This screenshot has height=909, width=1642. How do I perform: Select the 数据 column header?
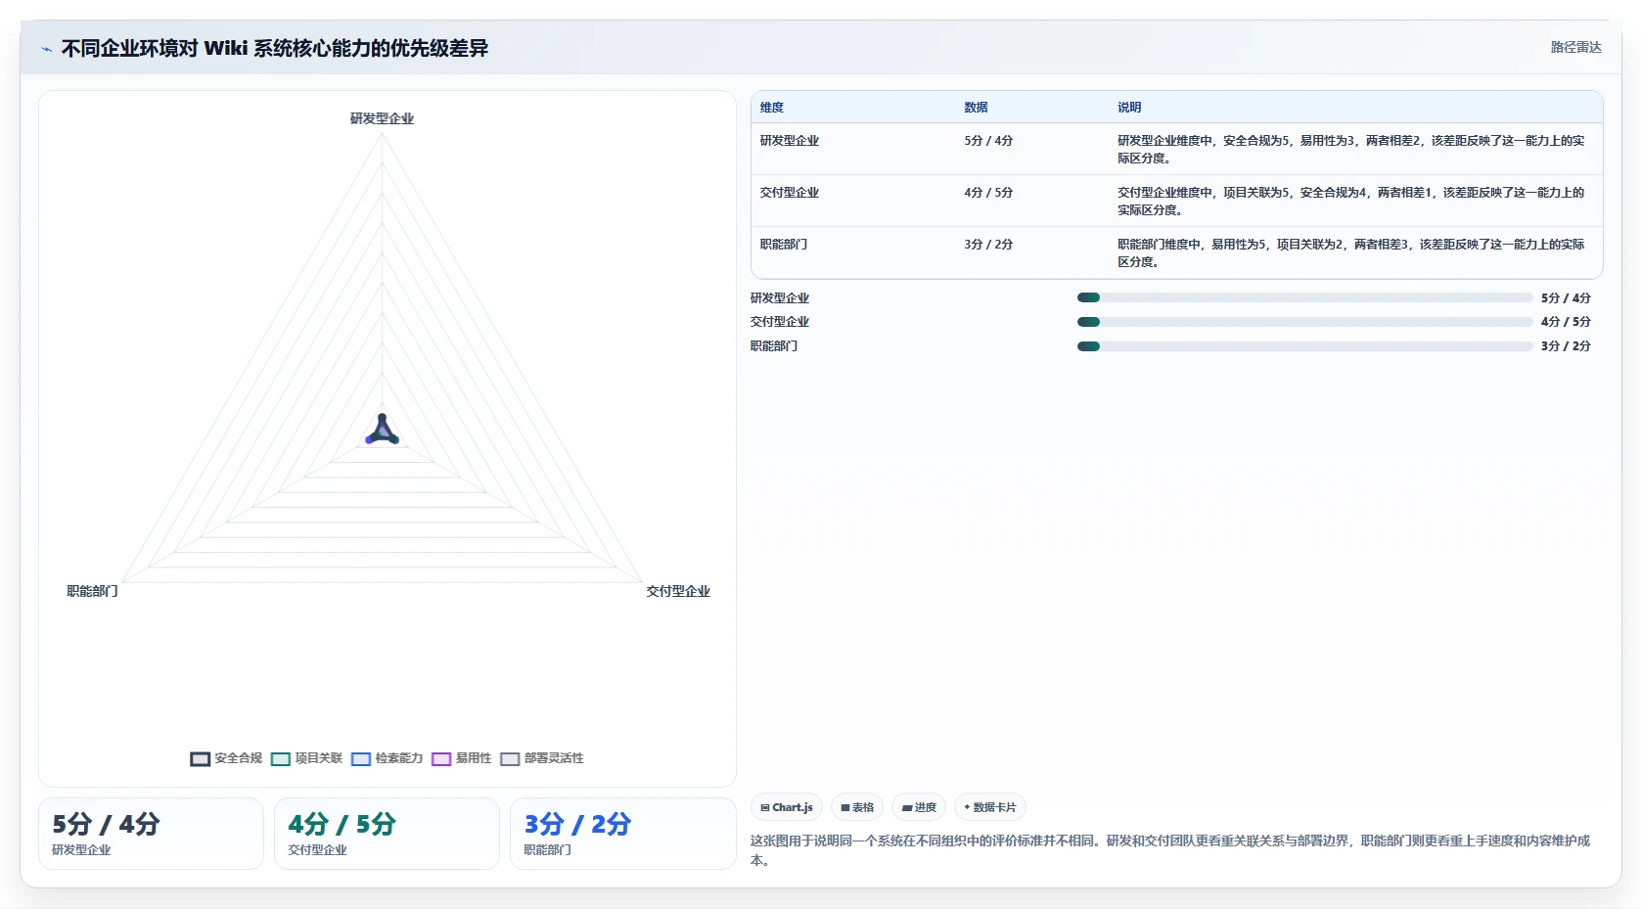pyautogui.click(x=976, y=108)
